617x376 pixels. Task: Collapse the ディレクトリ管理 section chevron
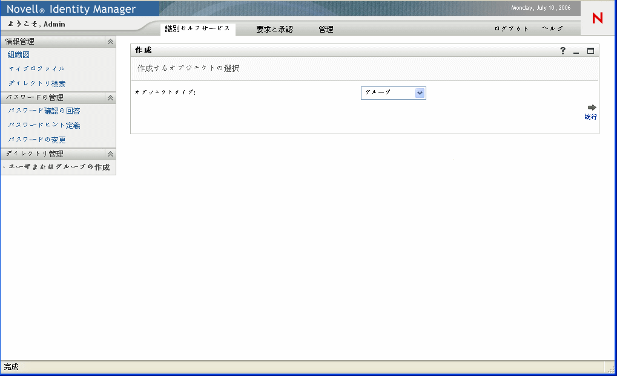110,154
